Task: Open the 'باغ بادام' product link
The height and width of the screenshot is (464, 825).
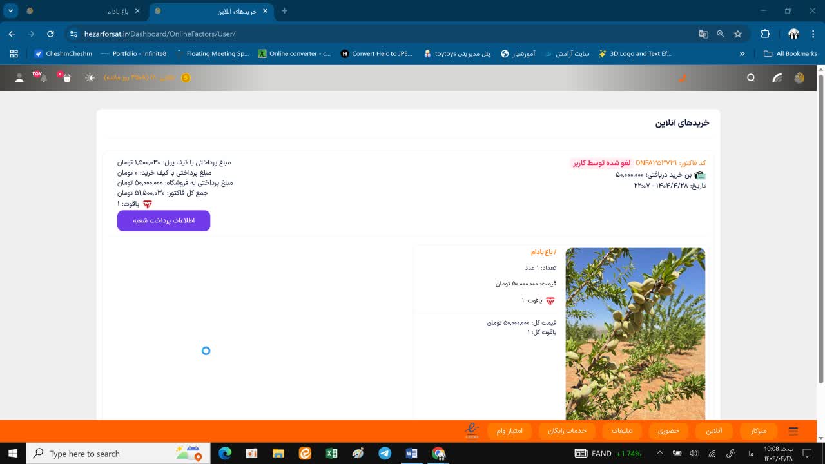Action: pos(543,252)
